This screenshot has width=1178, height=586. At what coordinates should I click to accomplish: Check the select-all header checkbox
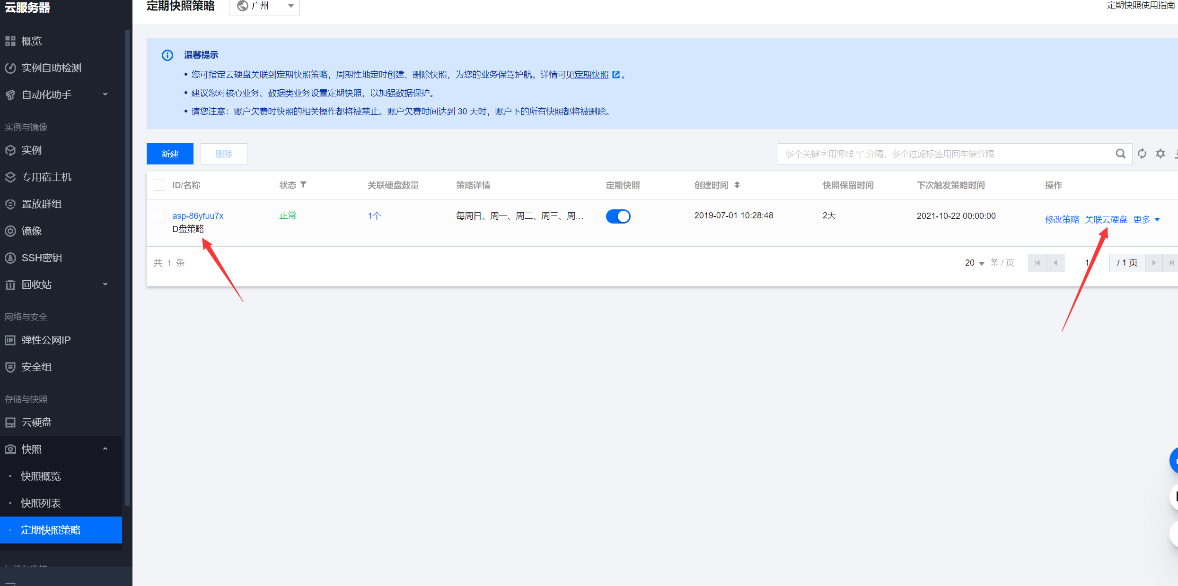click(159, 185)
